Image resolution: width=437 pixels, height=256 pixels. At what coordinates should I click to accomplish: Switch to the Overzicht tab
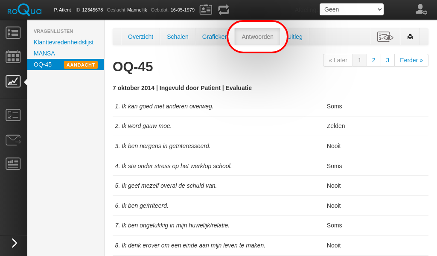[140, 37]
